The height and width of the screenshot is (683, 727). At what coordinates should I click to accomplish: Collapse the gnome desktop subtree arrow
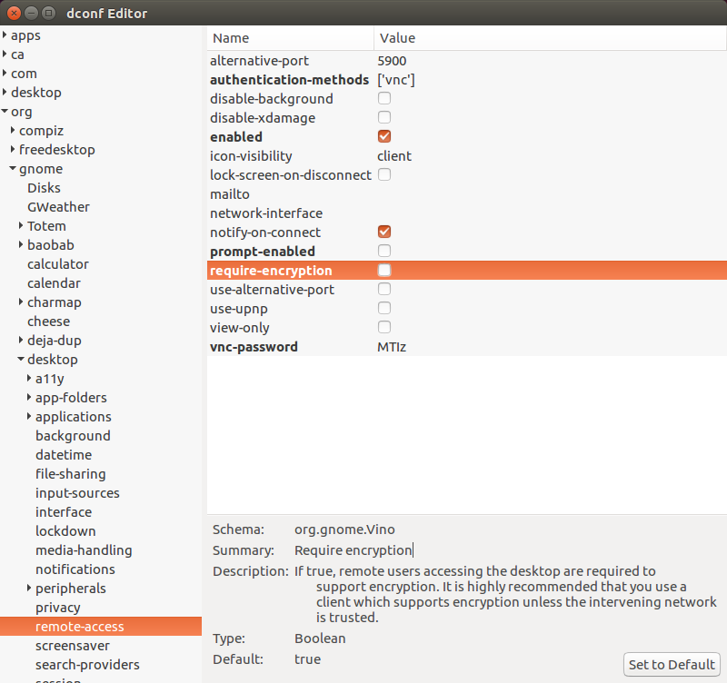click(x=21, y=359)
